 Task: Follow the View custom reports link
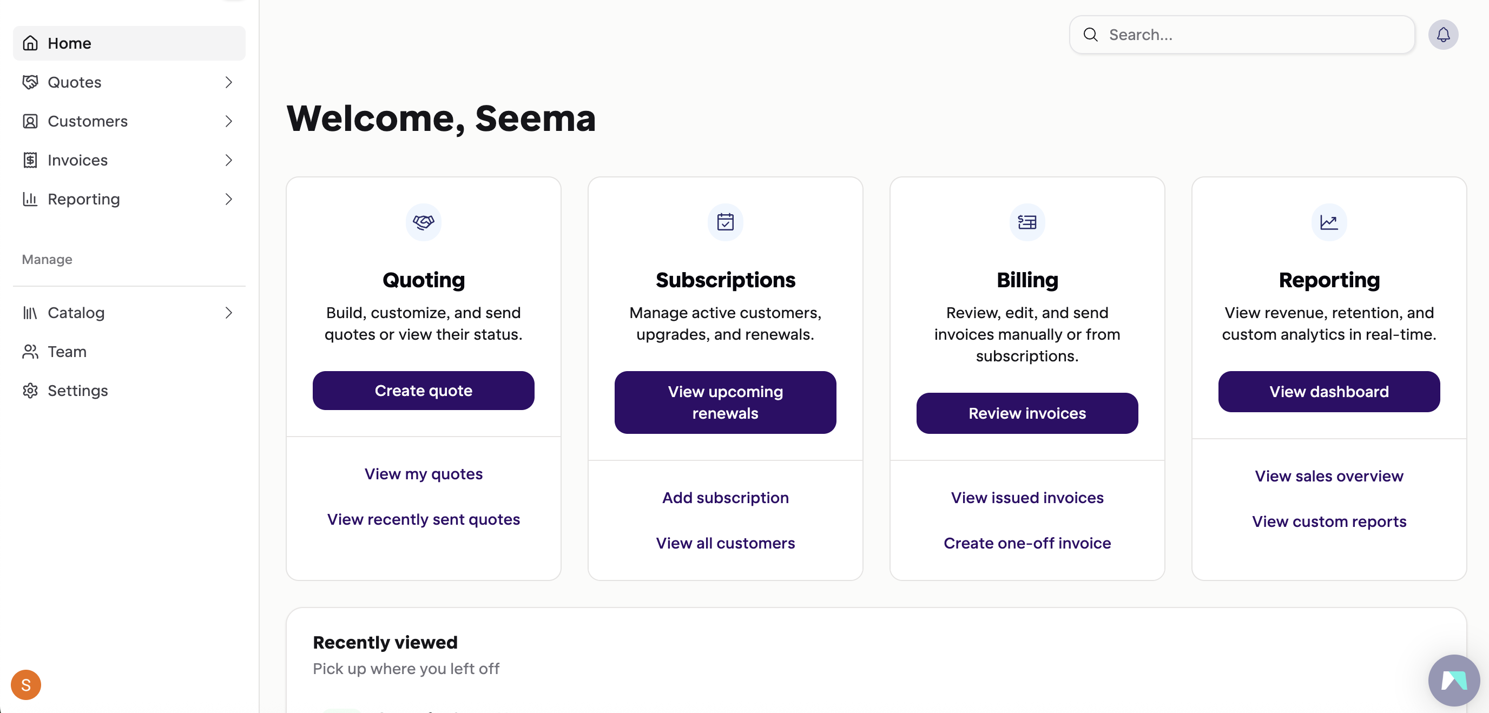tap(1328, 521)
